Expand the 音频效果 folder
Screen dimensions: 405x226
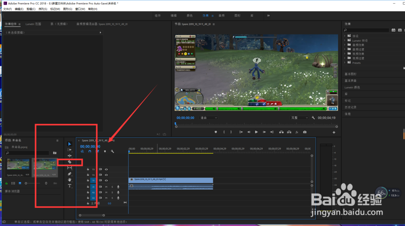point(345,45)
